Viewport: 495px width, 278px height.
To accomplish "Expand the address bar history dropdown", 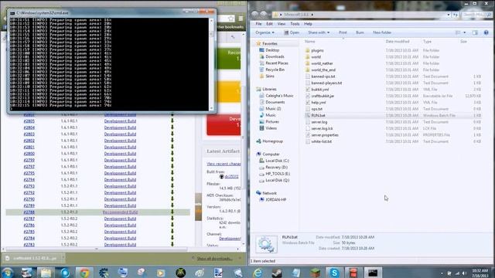I will pos(449,15).
